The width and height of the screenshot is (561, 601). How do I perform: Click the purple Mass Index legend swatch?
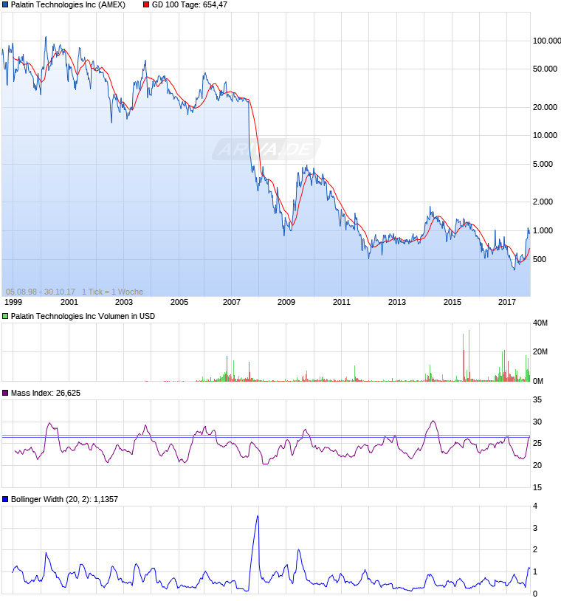(5, 393)
